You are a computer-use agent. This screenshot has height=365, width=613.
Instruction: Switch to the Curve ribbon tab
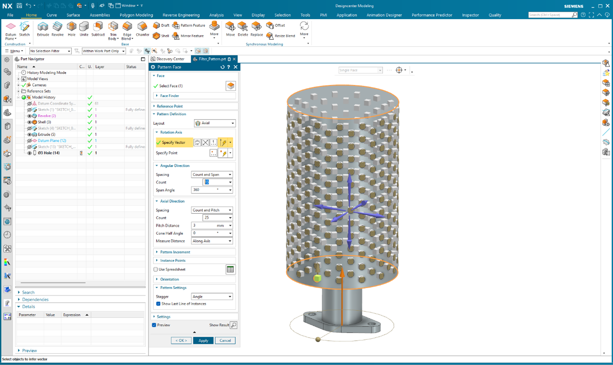click(52, 15)
